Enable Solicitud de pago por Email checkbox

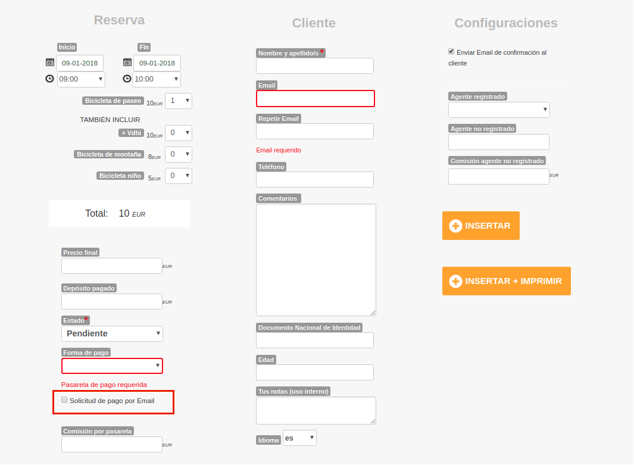64,400
